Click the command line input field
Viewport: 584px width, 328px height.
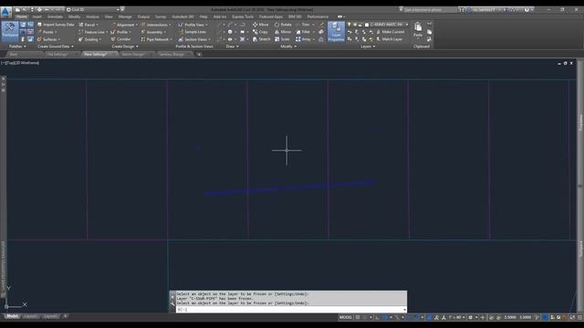[x=290, y=310]
